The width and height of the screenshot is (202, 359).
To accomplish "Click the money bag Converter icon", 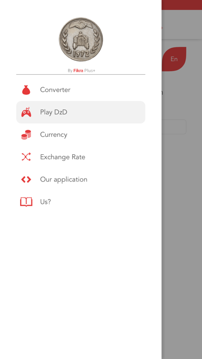I will click(x=26, y=90).
